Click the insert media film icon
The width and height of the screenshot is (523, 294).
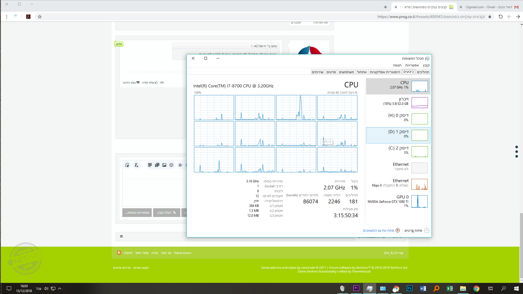(x=157, y=165)
